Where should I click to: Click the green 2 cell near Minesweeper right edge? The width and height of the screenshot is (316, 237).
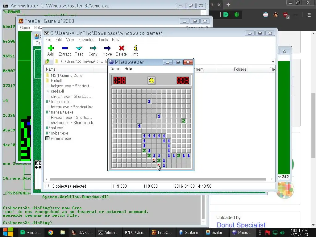(184, 121)
